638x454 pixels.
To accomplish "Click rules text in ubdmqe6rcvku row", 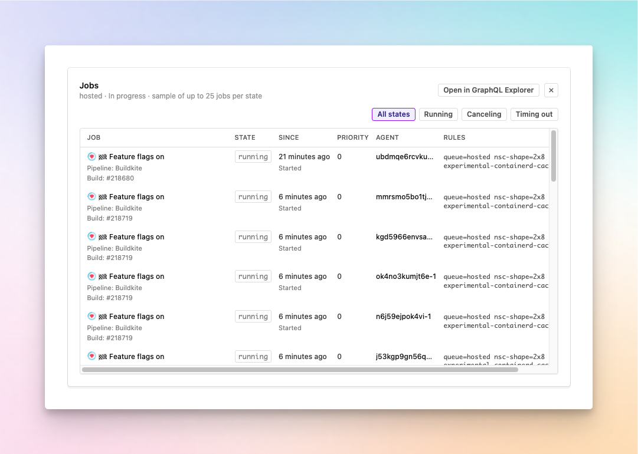I will 496,162.
